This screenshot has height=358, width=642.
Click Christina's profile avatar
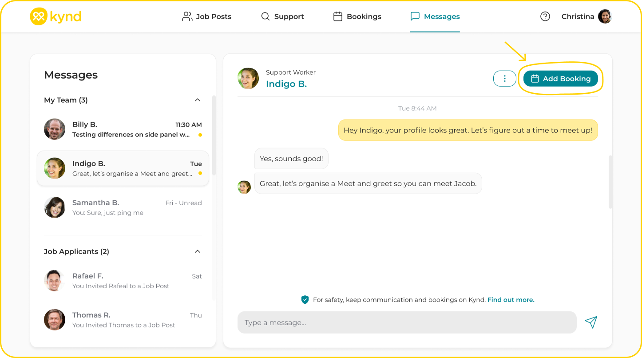coord(605,16)
